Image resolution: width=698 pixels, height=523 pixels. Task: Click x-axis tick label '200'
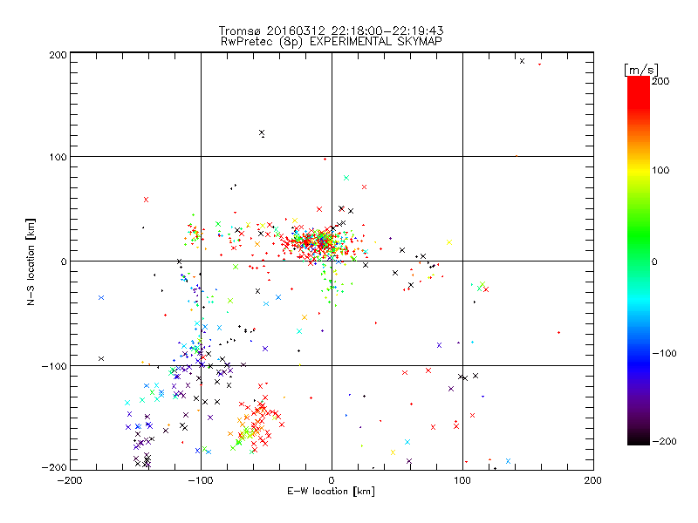click(x=593, y=480)
